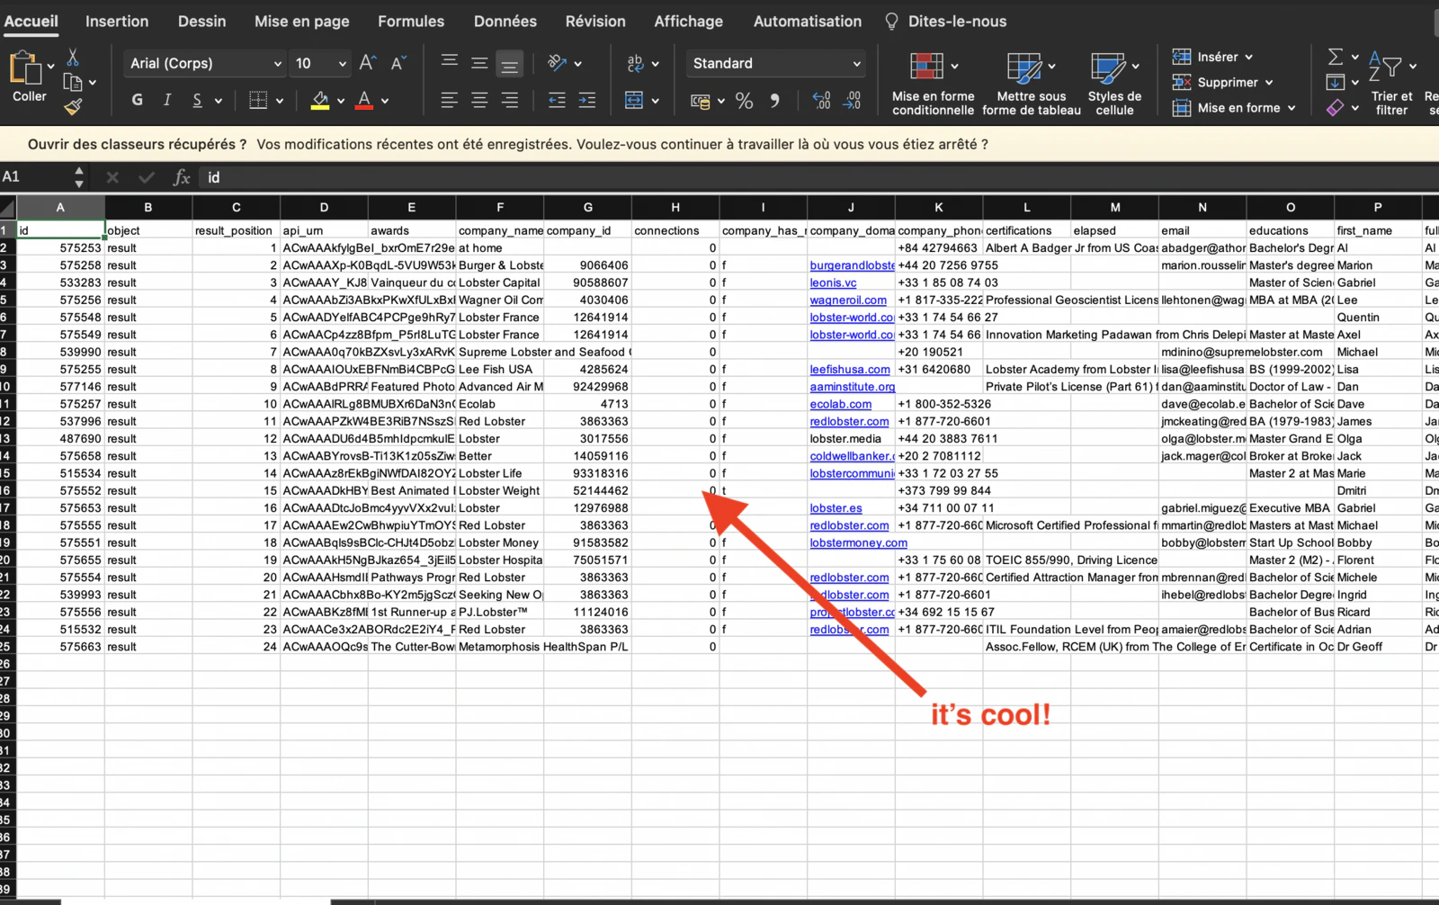Click the clear eraser icon

tap(1336, 108)
